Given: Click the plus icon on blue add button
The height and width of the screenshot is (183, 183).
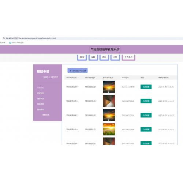Looking at the screenshot, I should 70,71.
